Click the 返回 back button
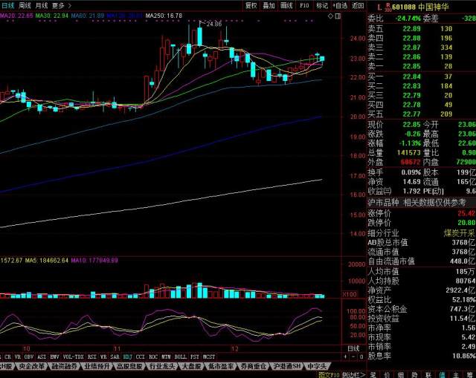This screenshot has height=378, width=476. (358, 5)
